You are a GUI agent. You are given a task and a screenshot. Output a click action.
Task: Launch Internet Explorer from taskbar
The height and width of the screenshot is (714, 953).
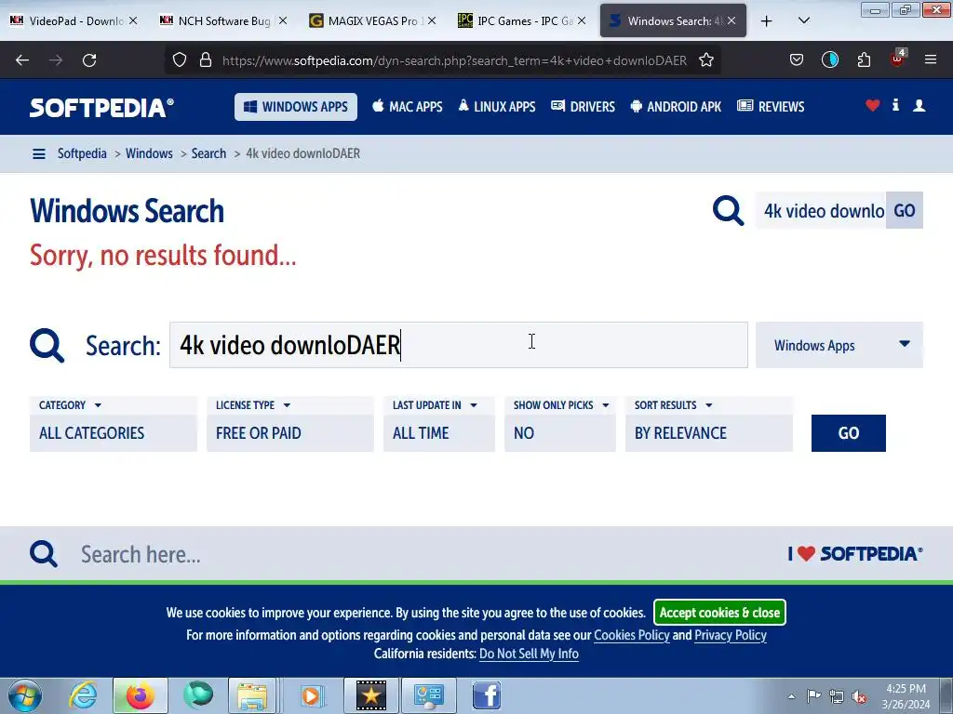83,695
